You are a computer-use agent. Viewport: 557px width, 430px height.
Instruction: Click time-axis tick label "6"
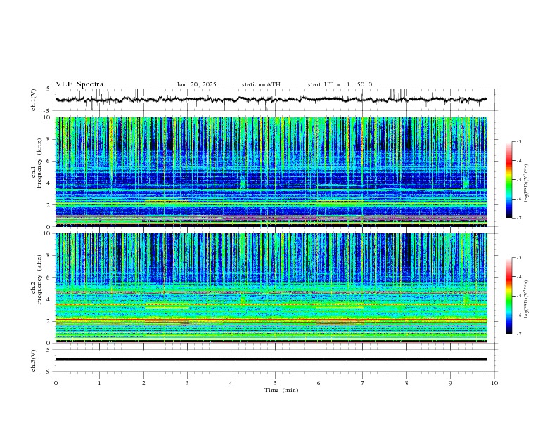coord(319,383)
